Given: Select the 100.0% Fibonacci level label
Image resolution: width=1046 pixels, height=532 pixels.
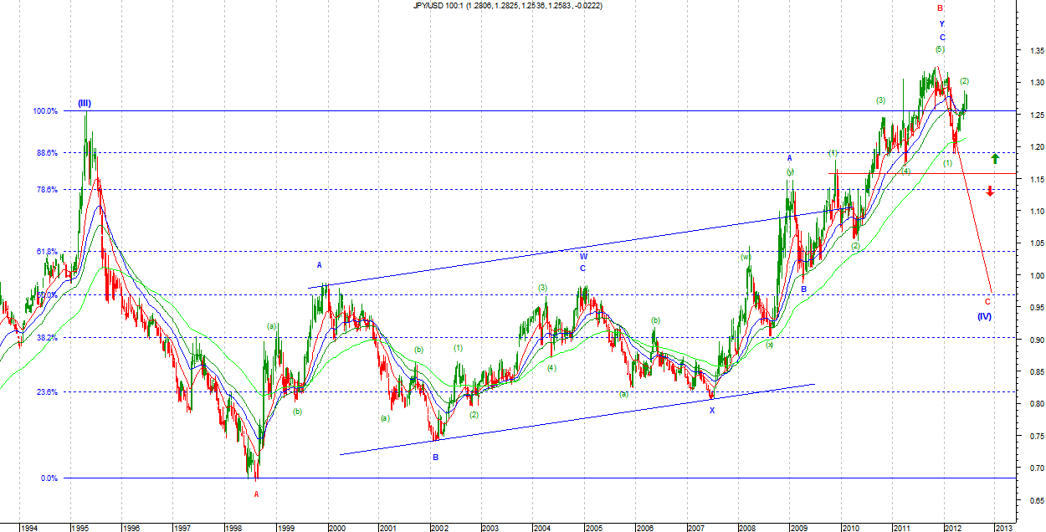Looking at the screenshot, I should [x=46, y=111].
